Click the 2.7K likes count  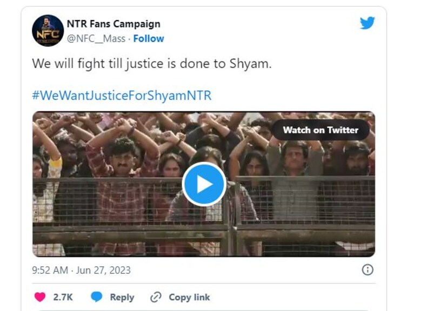pyautogui.click(x=63, y=297)
